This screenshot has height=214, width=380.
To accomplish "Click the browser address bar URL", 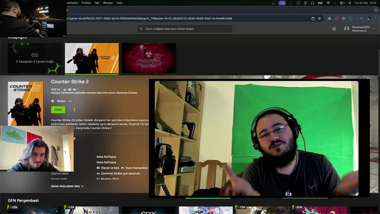I will coord(149,18).
